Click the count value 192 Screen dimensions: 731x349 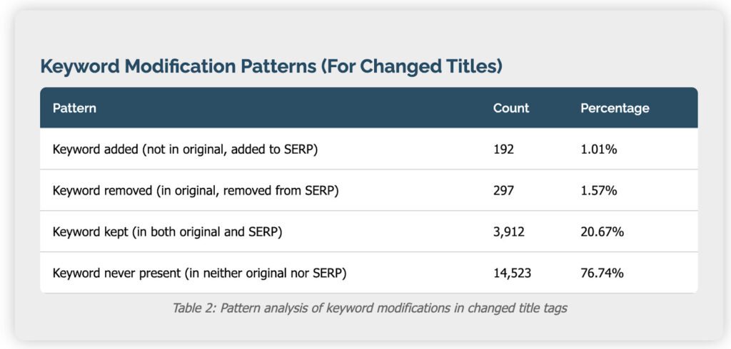(x=504, y=150)
